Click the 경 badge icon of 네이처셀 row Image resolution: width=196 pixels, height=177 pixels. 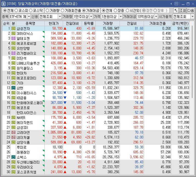(13, 137)
